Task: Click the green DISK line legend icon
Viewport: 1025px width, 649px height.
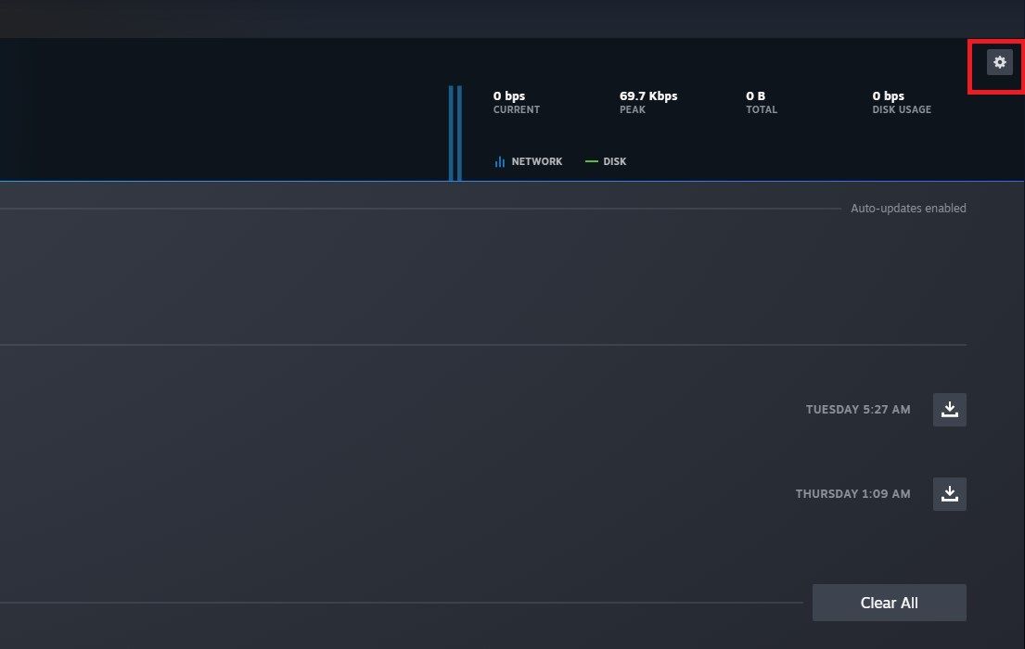Action: (x=593, y=160)
